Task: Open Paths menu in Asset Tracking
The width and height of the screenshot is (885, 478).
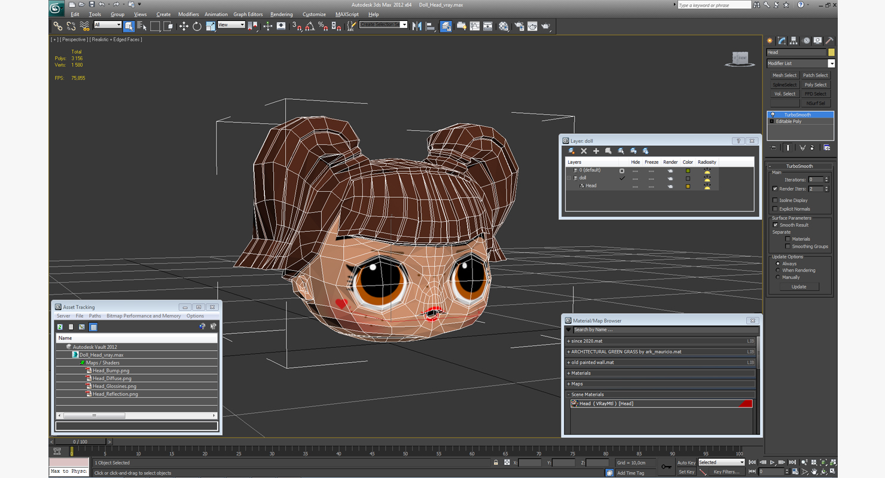Action: pyautogui.click(x=95, y=316)
